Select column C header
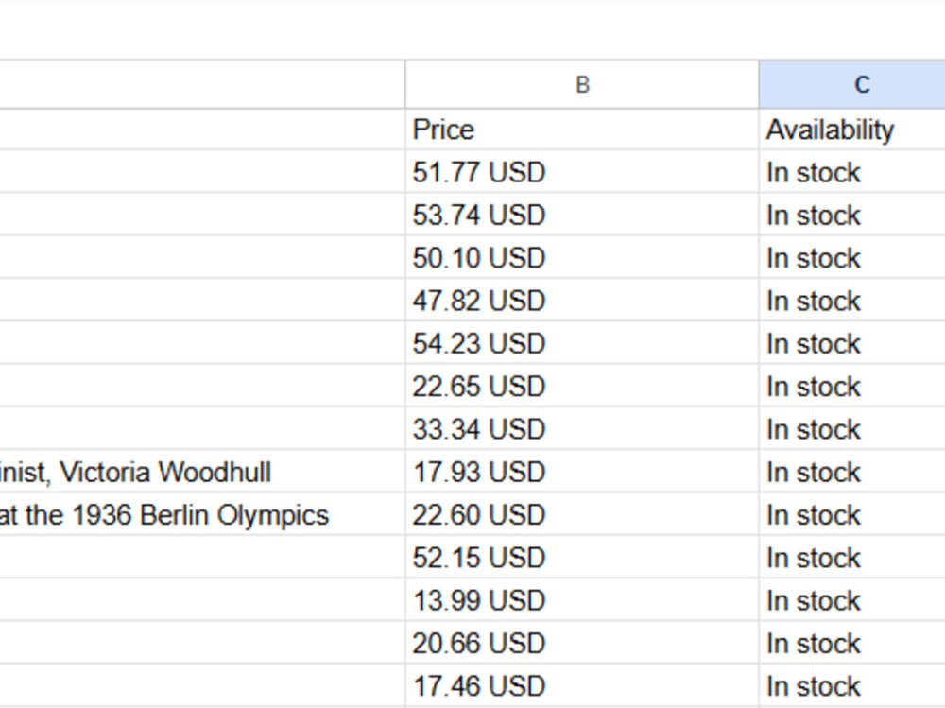This screenshot has height=708, width=945. pos(852,84)
